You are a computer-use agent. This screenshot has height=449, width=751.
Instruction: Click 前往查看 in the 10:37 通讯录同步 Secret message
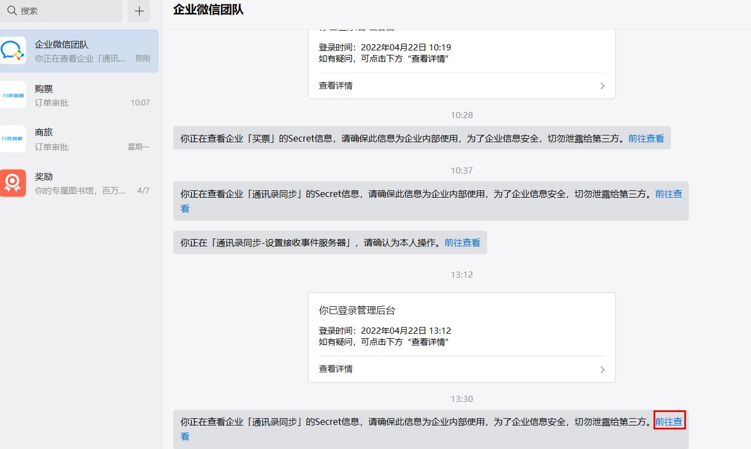669,194
